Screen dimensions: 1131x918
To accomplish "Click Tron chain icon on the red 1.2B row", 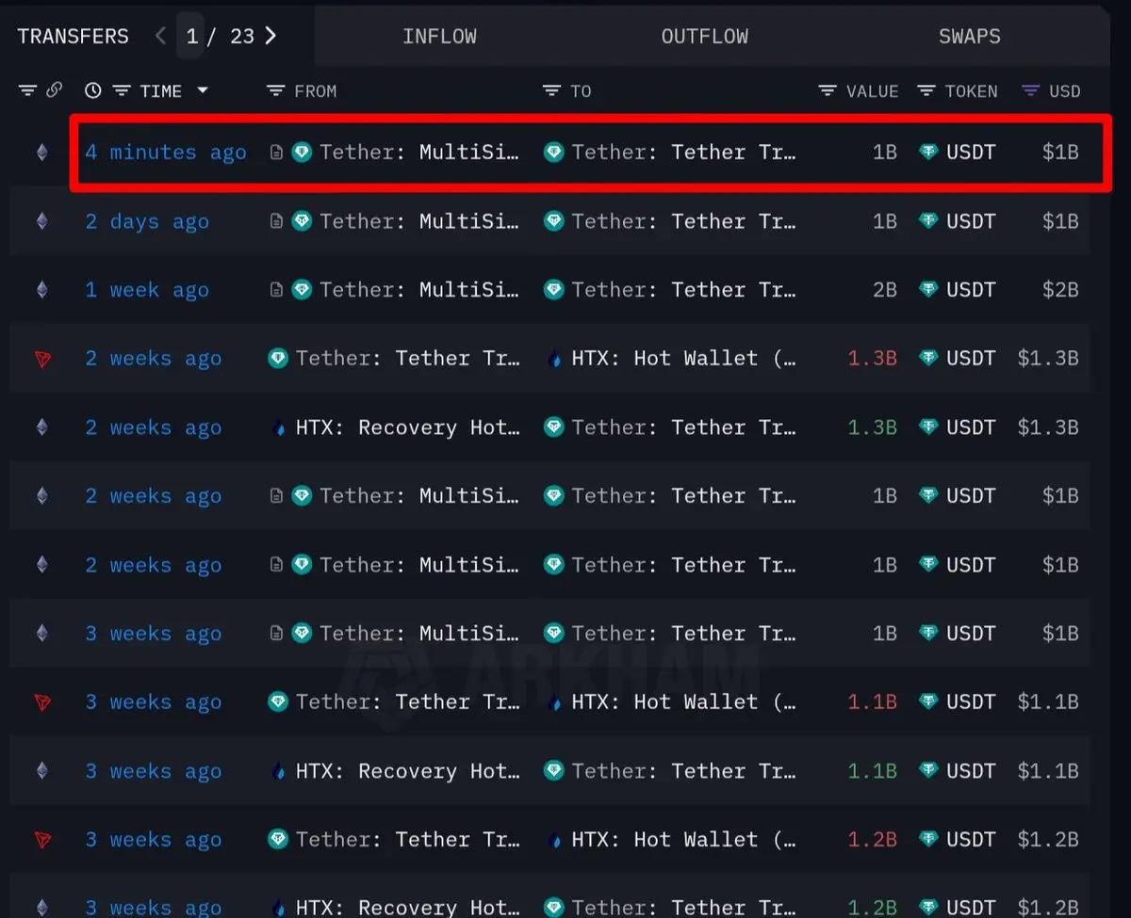I will [41, 840].
